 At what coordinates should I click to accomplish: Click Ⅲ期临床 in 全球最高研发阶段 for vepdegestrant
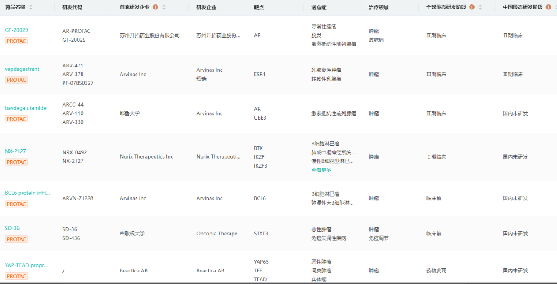click(436, 75)
